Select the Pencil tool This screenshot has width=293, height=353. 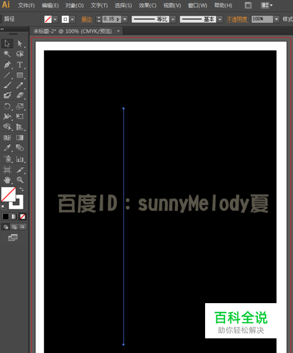[20, 86]
